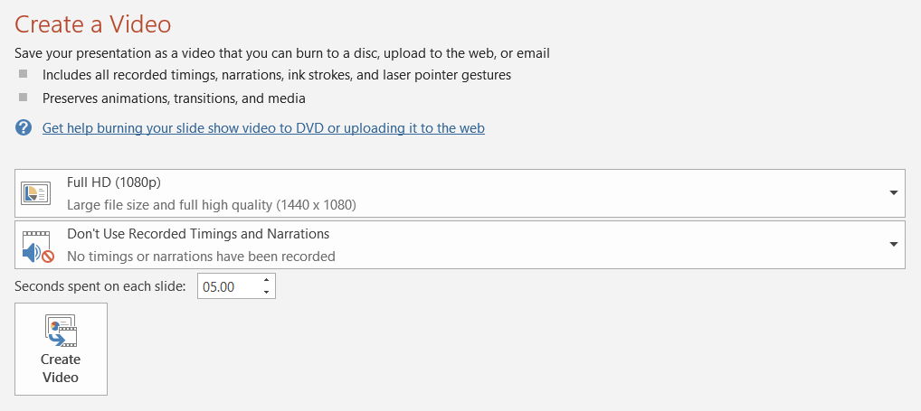Expand the timings and narrations arrow
This screenshot has width=921, height=411.
click(893, 245)
